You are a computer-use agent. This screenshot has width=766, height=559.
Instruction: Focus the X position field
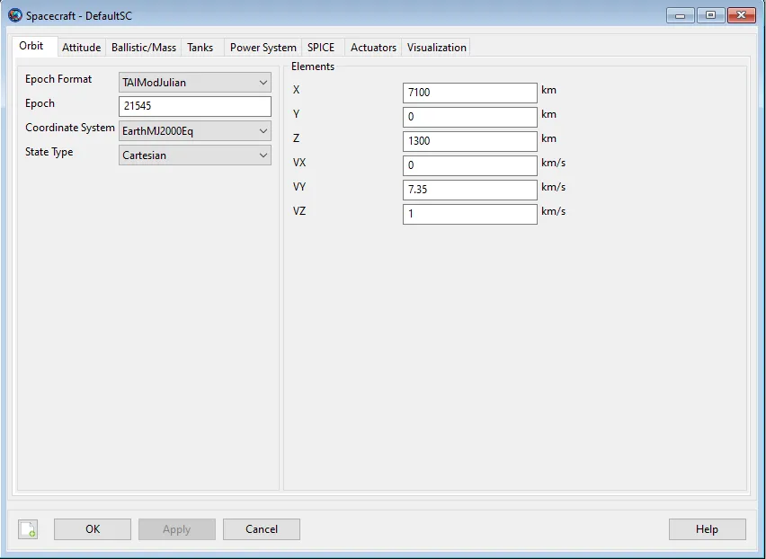[x=469, y=93]
